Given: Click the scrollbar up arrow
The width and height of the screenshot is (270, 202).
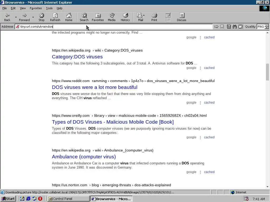Looking at the screenshot, I should click(267, 32).
